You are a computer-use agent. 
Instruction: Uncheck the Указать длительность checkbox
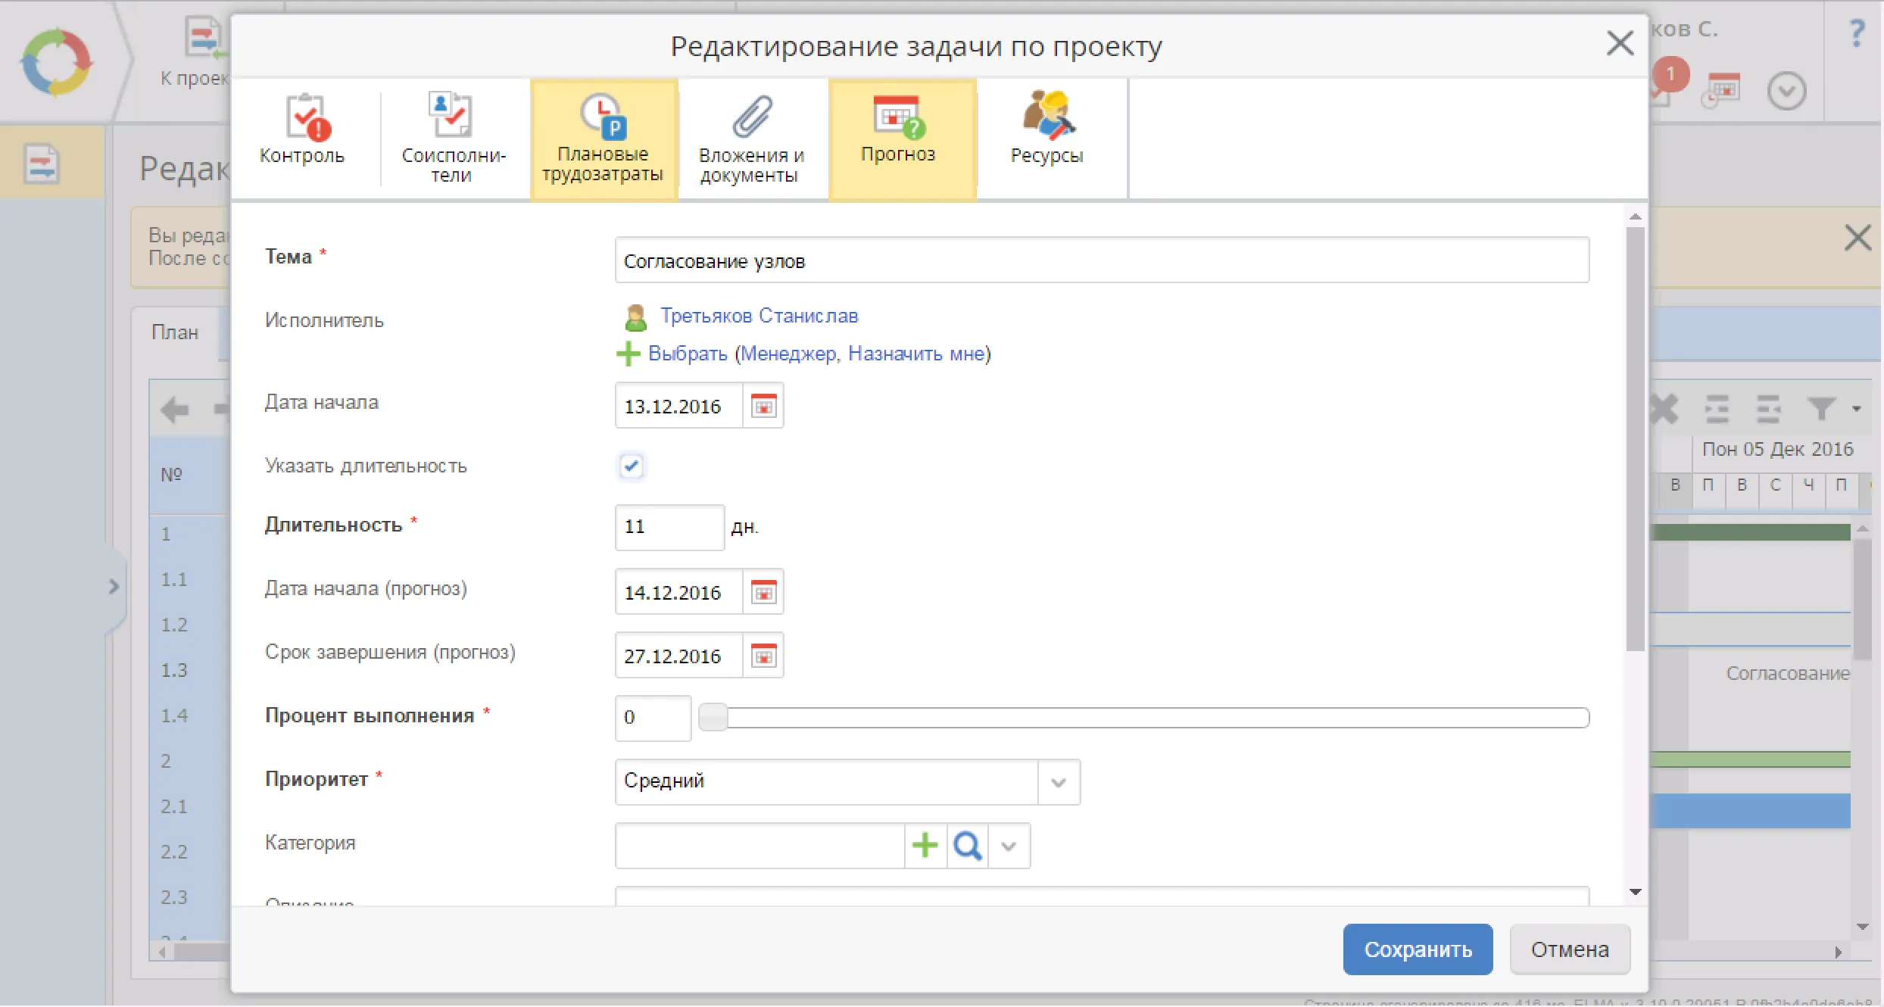click(631, 466)
